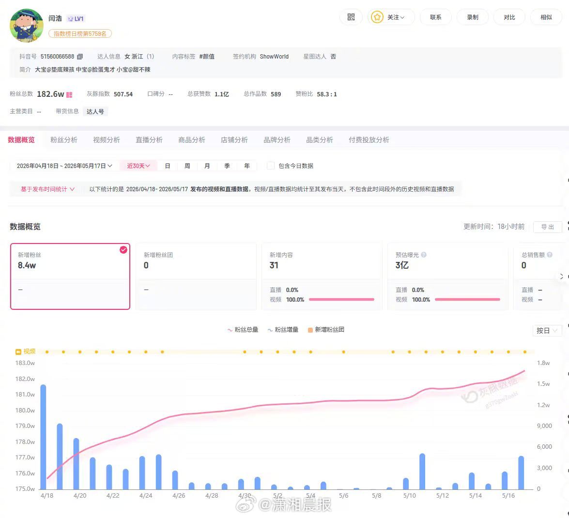Enable the 包含今日数据 checkbox
569x518 pixels.
[270, 166]
